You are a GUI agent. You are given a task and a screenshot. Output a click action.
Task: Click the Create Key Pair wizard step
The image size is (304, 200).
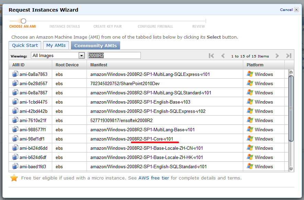point(108,26)
